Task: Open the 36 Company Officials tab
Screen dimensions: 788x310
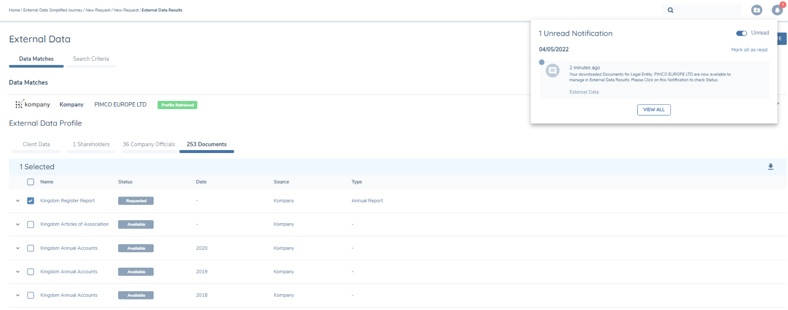Action: pyautogui.click(x=149, y=145)
